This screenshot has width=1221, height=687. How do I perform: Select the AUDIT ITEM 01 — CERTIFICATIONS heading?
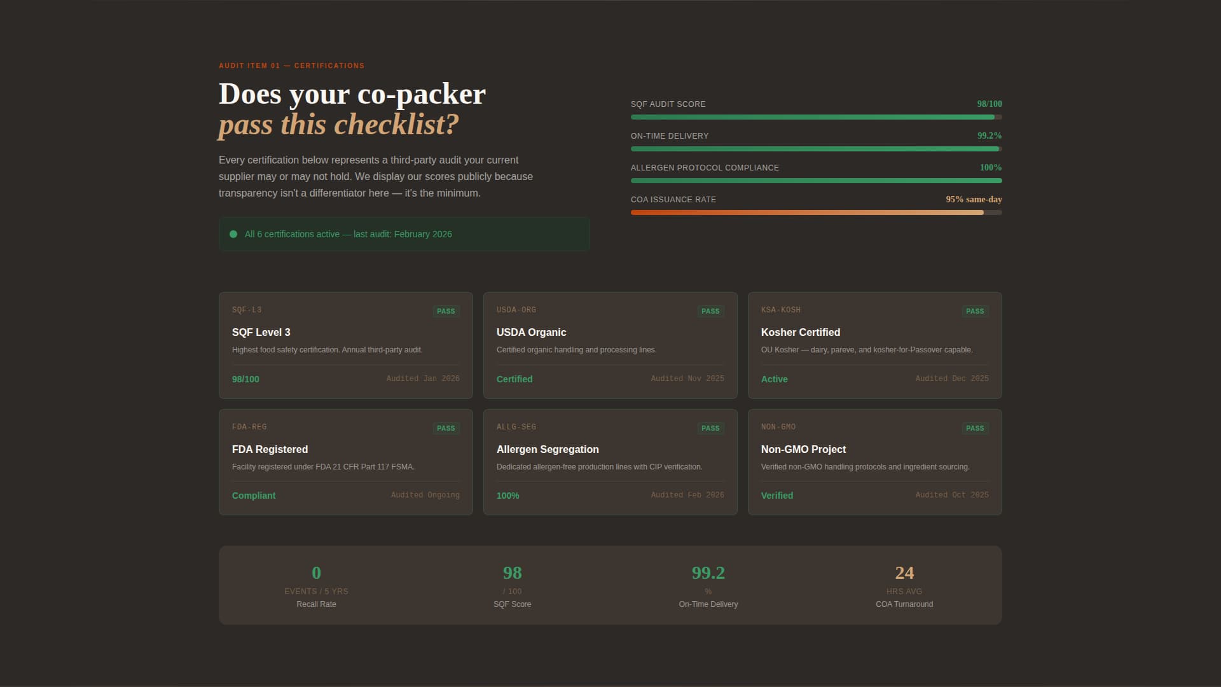(291, 66)
